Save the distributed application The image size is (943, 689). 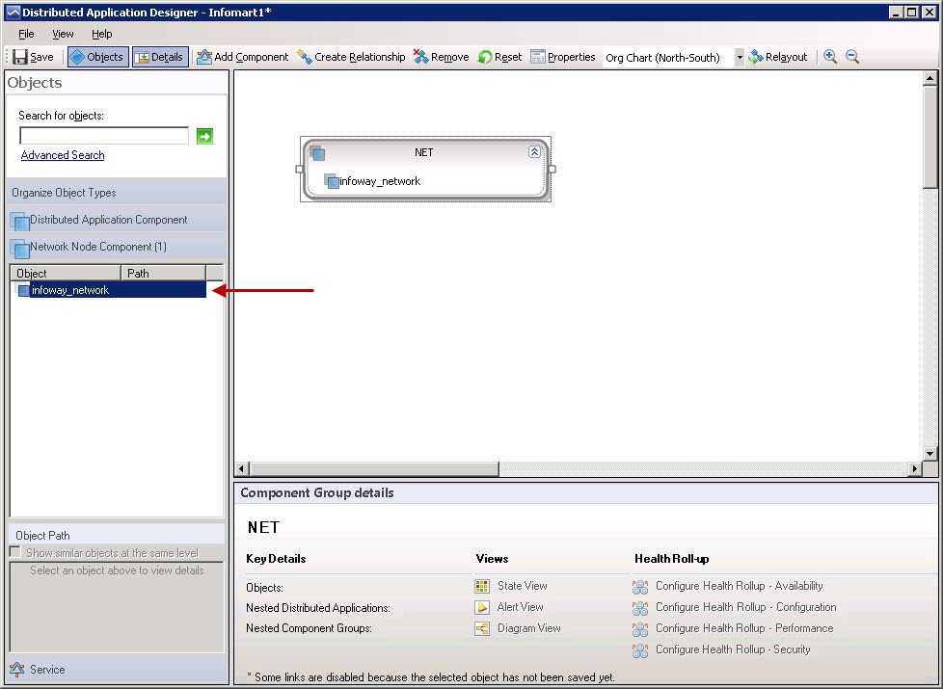[x=33, y=57]
